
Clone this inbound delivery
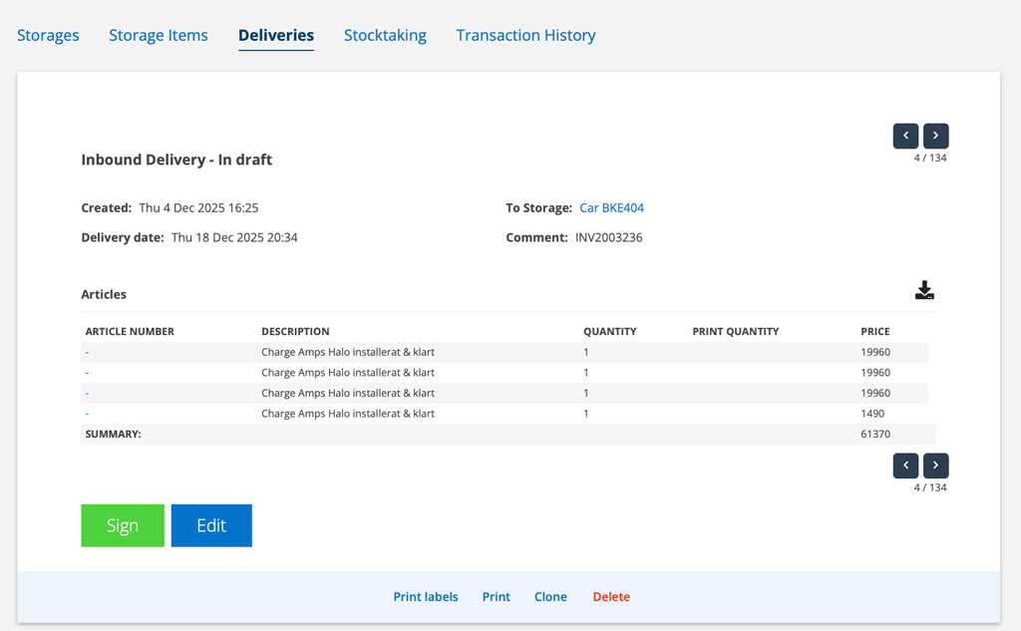click(550, 597)
